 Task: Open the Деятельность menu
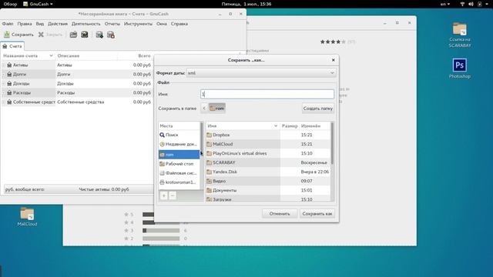[86, 24]
